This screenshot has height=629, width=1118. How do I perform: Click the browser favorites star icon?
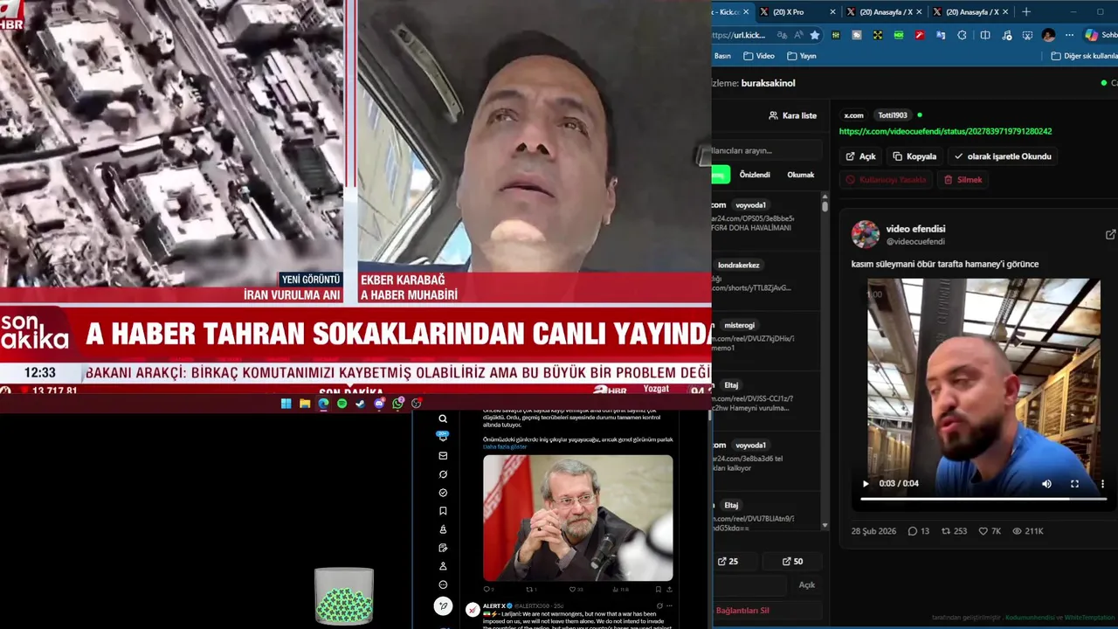(x=815, y=35)
